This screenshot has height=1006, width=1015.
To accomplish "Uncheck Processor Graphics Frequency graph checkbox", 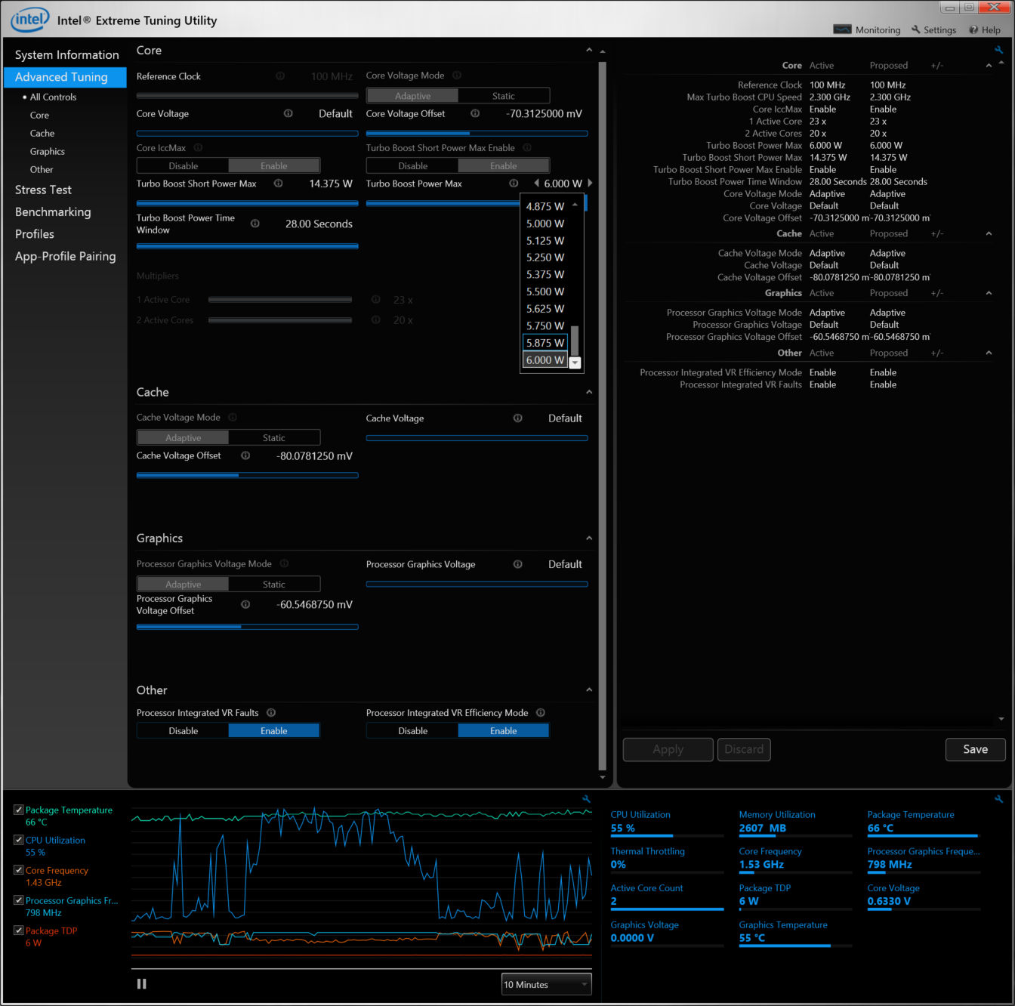I will 18,900.
